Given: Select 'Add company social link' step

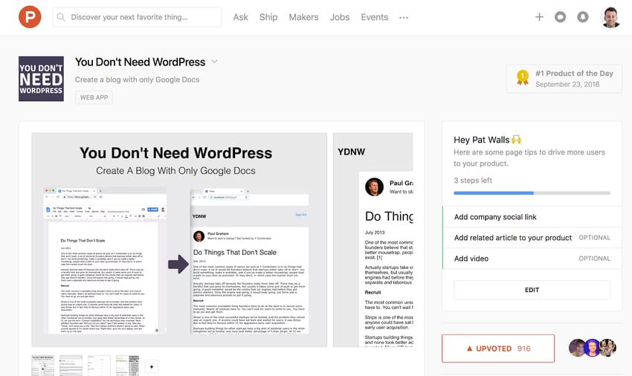Looking at the screenshot, I should click(532, 217).
